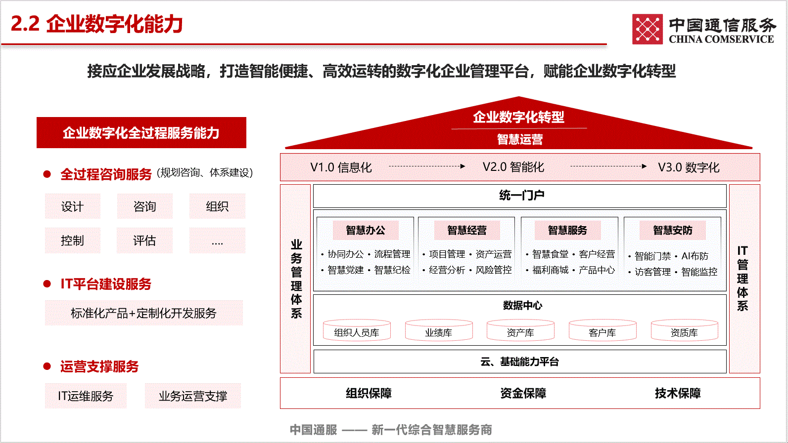Click the 智慧党建 item
This screenshot has width=788, height=443.
[346, 270]
